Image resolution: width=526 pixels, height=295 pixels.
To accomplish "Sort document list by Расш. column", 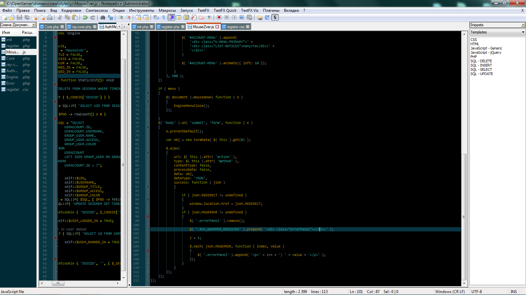I will tap(28, 32).
